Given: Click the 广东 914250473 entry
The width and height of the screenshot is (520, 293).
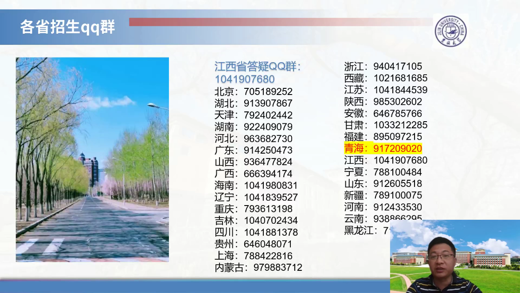Looking at the screenshot, I should click(254, 150).
